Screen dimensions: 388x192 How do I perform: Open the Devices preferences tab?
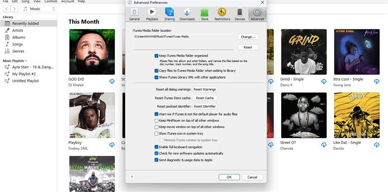click(240, 14)
